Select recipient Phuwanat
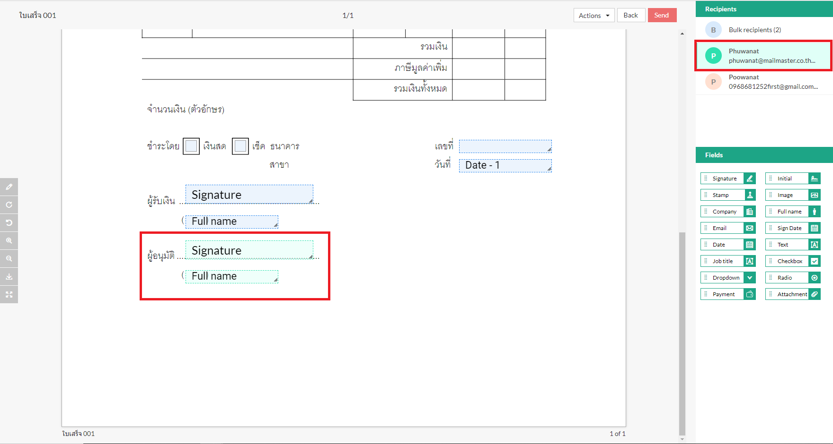The height and width of the screenshot is (444, 833). click(x=763, y=56)
